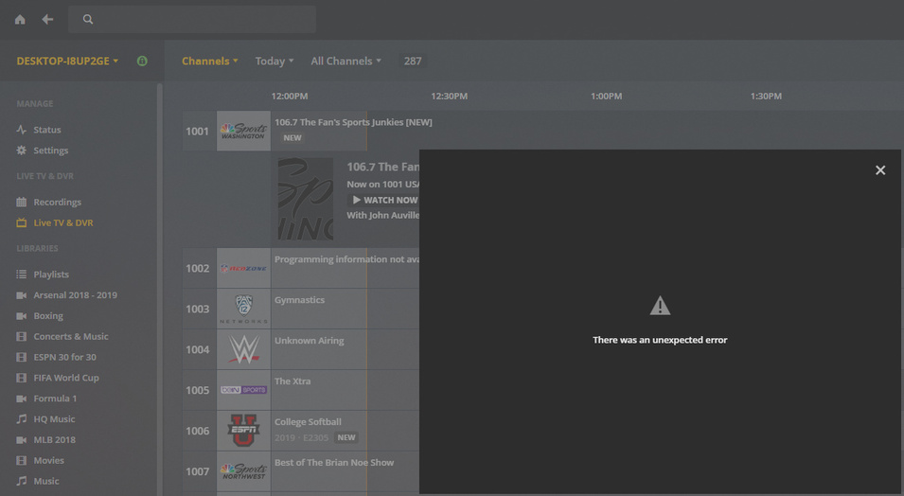This screenshot has height=496, width=904.
Task: Open 106.7 The Fan's Sports Junkies listing
Action: [353, 122]
